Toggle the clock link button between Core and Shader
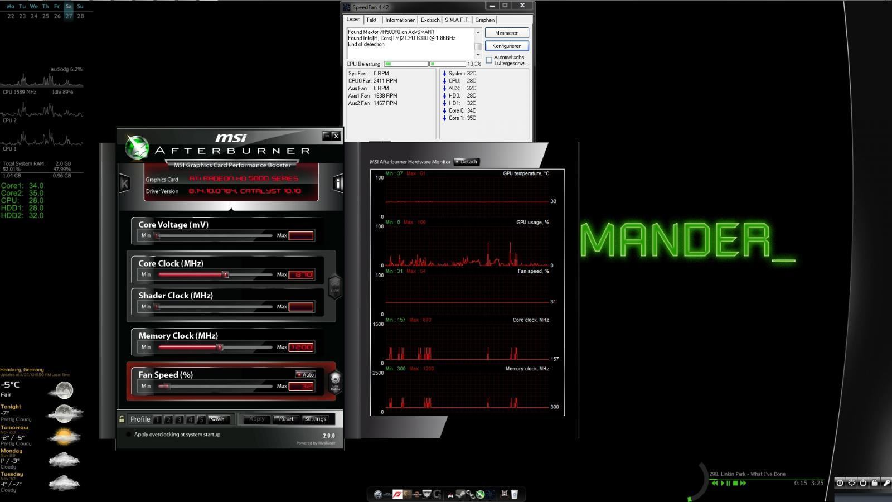The image size is (892, 502). (x=334, y=287)
